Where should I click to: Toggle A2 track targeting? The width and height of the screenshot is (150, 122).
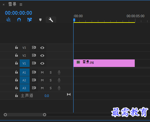point(25,80)
